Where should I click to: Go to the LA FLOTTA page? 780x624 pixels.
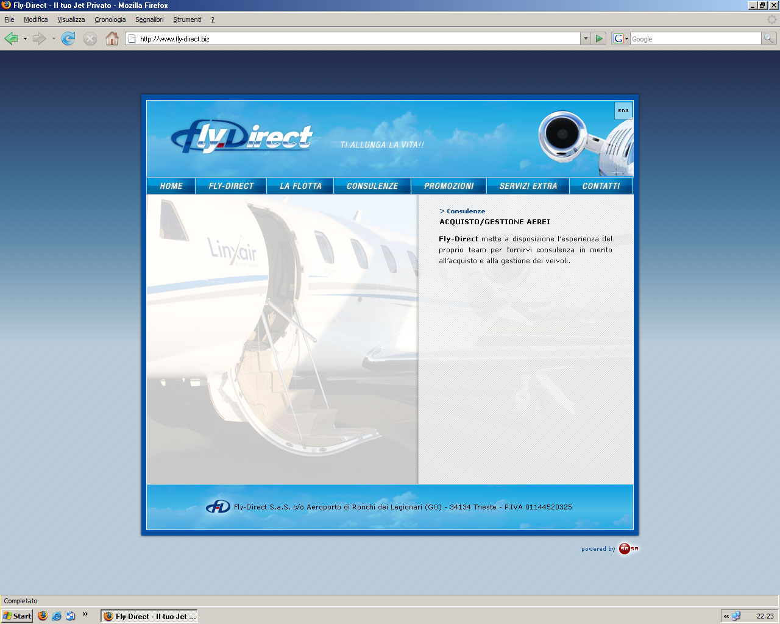(x=300, y=186)
